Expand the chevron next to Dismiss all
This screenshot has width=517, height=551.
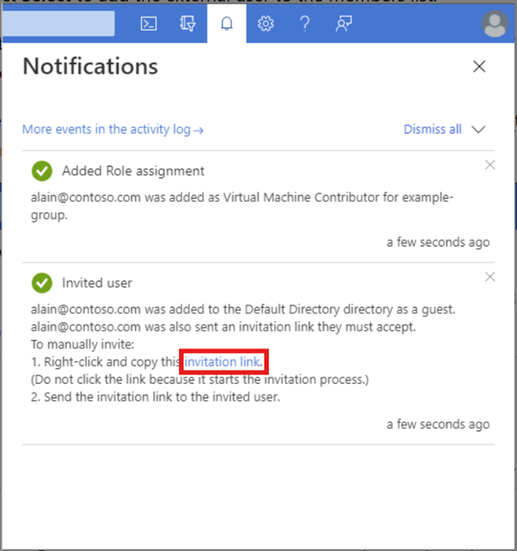tap(479, 130)
